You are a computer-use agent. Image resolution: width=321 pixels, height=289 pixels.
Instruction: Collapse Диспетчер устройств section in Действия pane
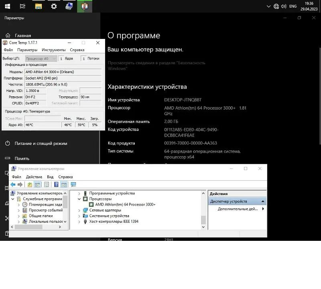263,201
